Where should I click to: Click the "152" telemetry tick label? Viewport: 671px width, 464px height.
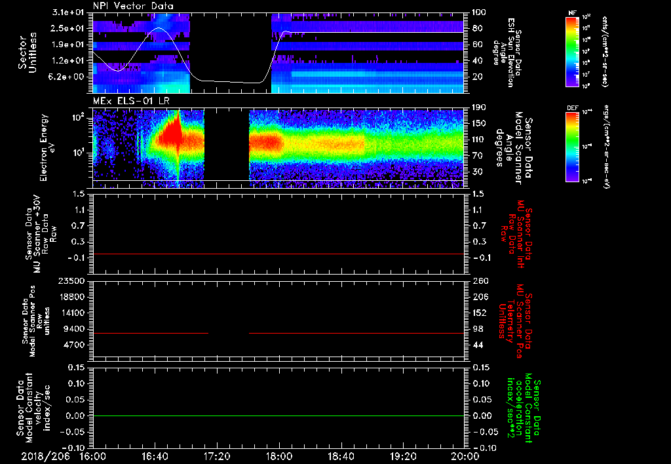(479, 313)
